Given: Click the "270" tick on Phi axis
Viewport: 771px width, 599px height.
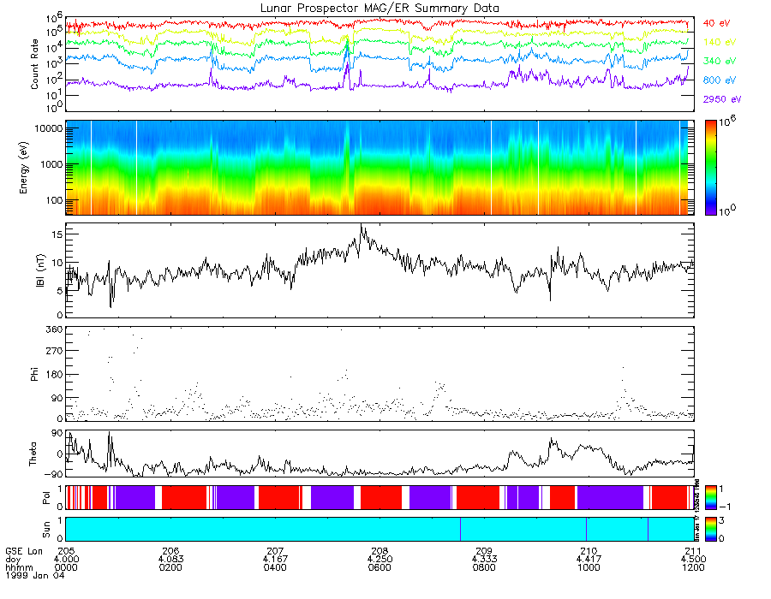Looking at the screenshot, I should (55, 351).
